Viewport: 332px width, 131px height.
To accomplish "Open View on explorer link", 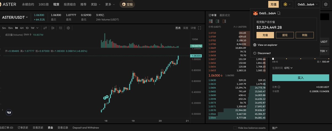I will pyautogui.click(x=267, y=45).
